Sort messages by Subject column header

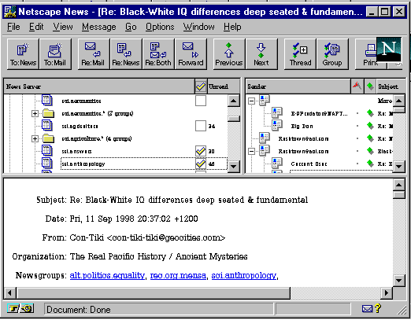pyautogui.click(x=391, y=86)
